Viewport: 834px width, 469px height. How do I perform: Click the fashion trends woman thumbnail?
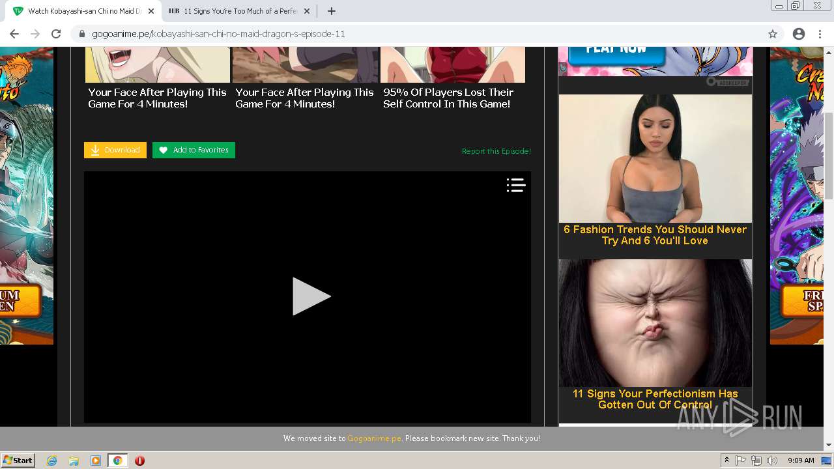[x=655, y=158]
